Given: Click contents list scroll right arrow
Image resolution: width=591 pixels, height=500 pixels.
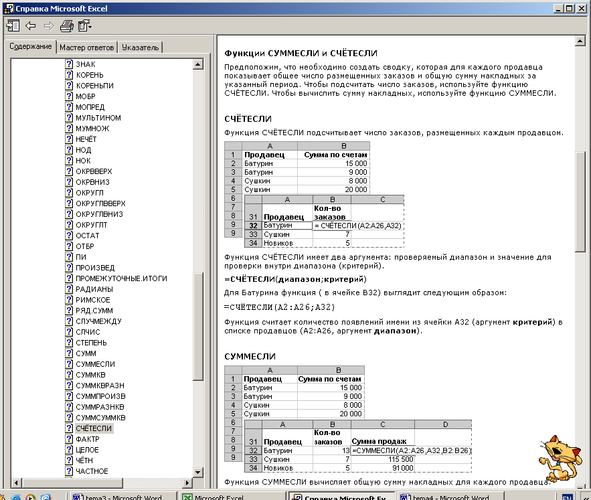Looking at the screenshot, I should [x=187, y=483].
